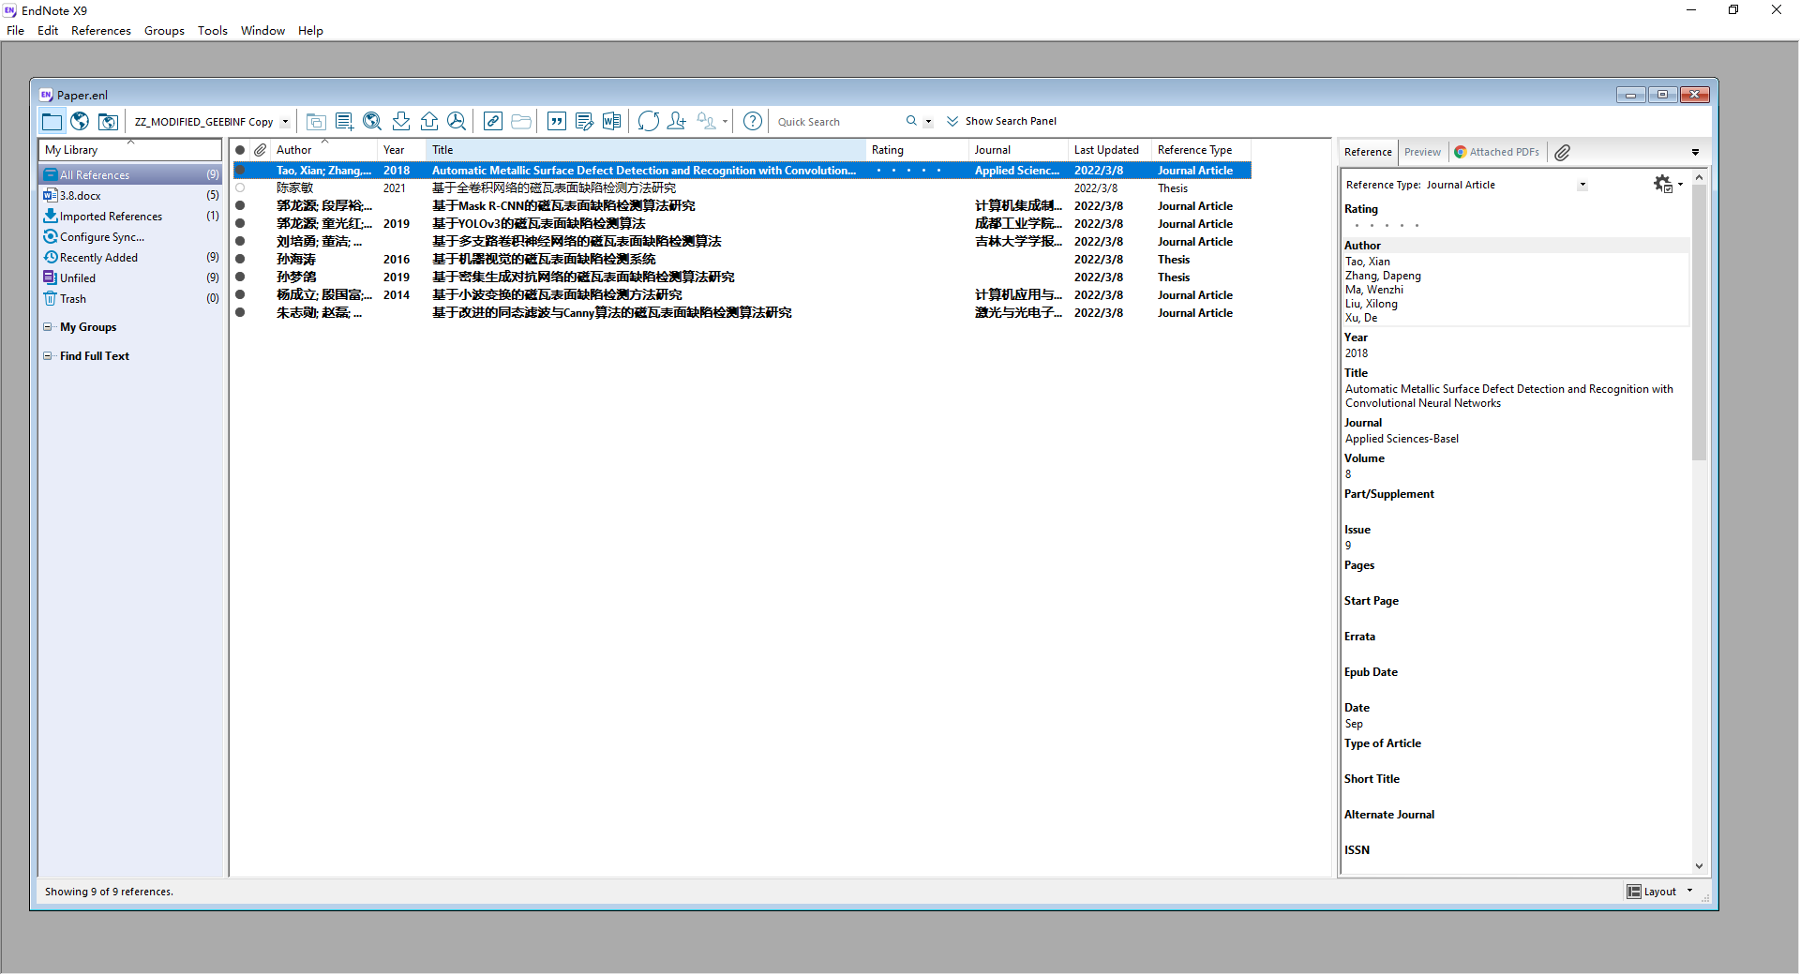The width and height of the screenshot is (1800, 975).
Task: Click the Export toolbar icon
Action: pos(428,121)
